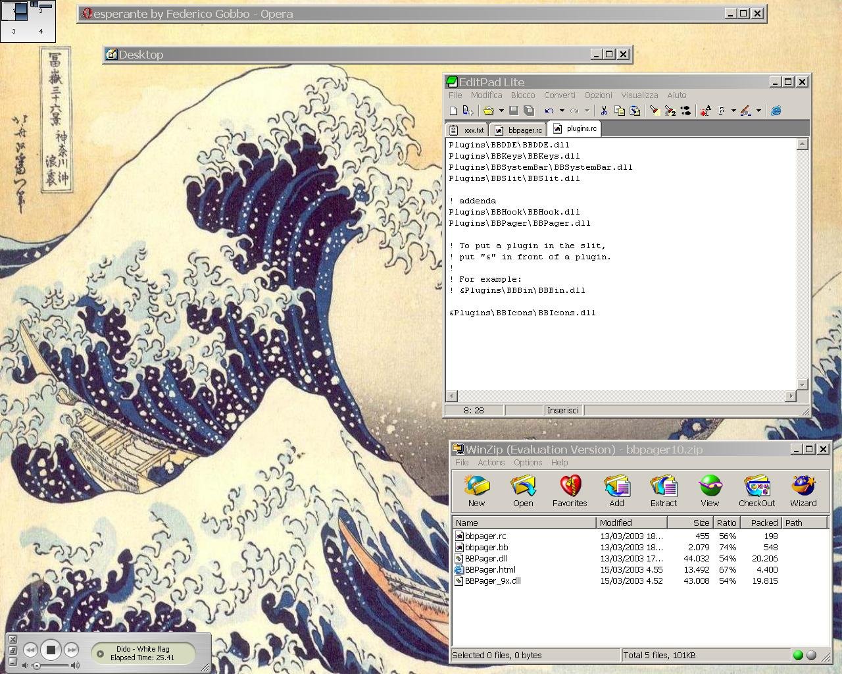
Task: Click View icon in WinZip toolbar
Action: tap(710, 491)
